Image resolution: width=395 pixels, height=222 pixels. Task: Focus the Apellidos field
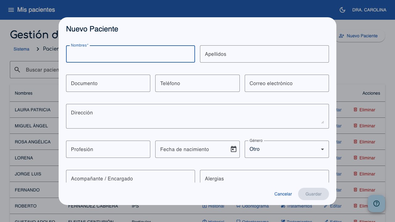264,54
